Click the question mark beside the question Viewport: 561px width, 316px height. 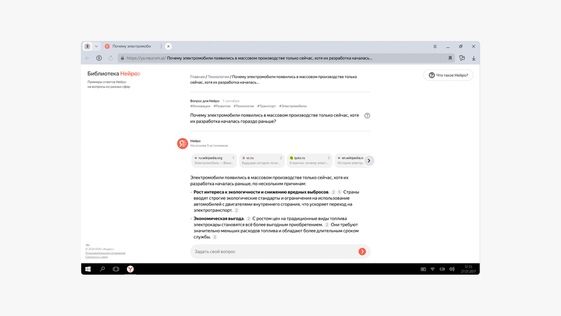(x=367, y=115)
